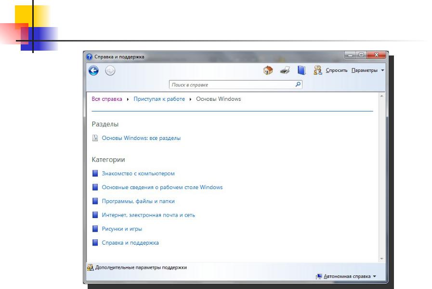Open Знакомство с компьютером category

click(x=138, y=174)
